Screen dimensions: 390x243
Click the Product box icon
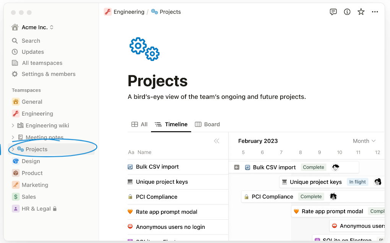(16, 173)
